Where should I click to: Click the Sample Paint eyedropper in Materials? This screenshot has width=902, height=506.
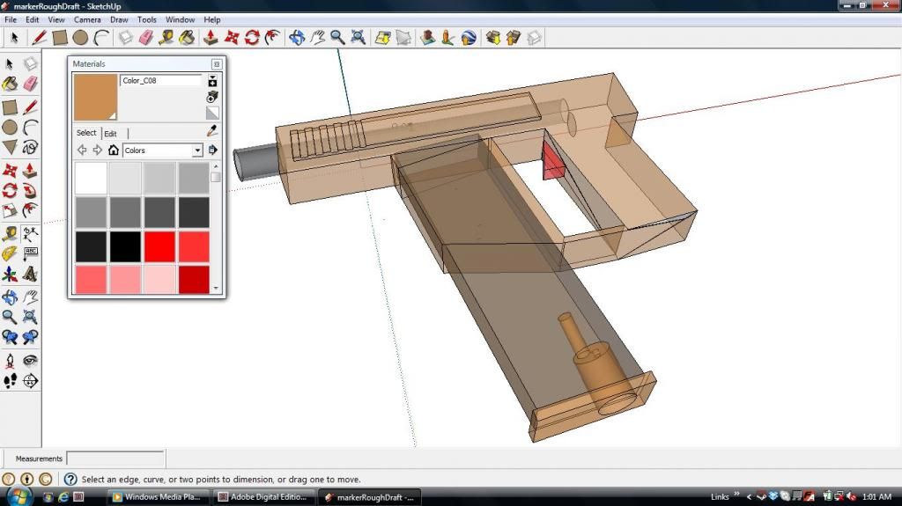pos(212,131)
